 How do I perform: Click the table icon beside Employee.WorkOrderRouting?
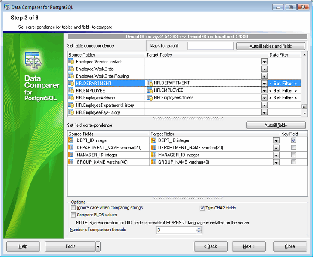pos(71,75)
